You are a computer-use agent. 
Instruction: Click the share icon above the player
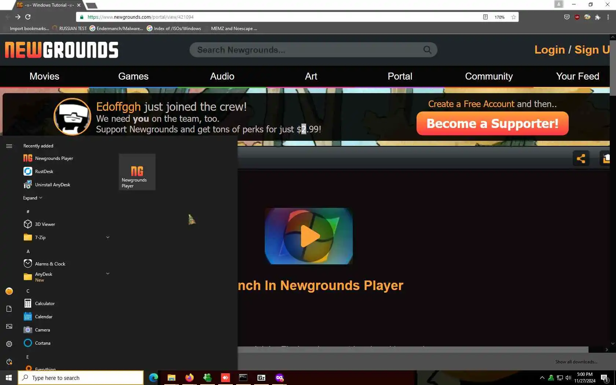pos(581,158)
